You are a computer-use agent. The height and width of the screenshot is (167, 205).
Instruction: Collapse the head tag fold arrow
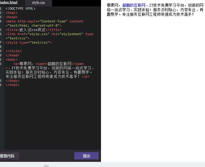click(x=3, y=17)
